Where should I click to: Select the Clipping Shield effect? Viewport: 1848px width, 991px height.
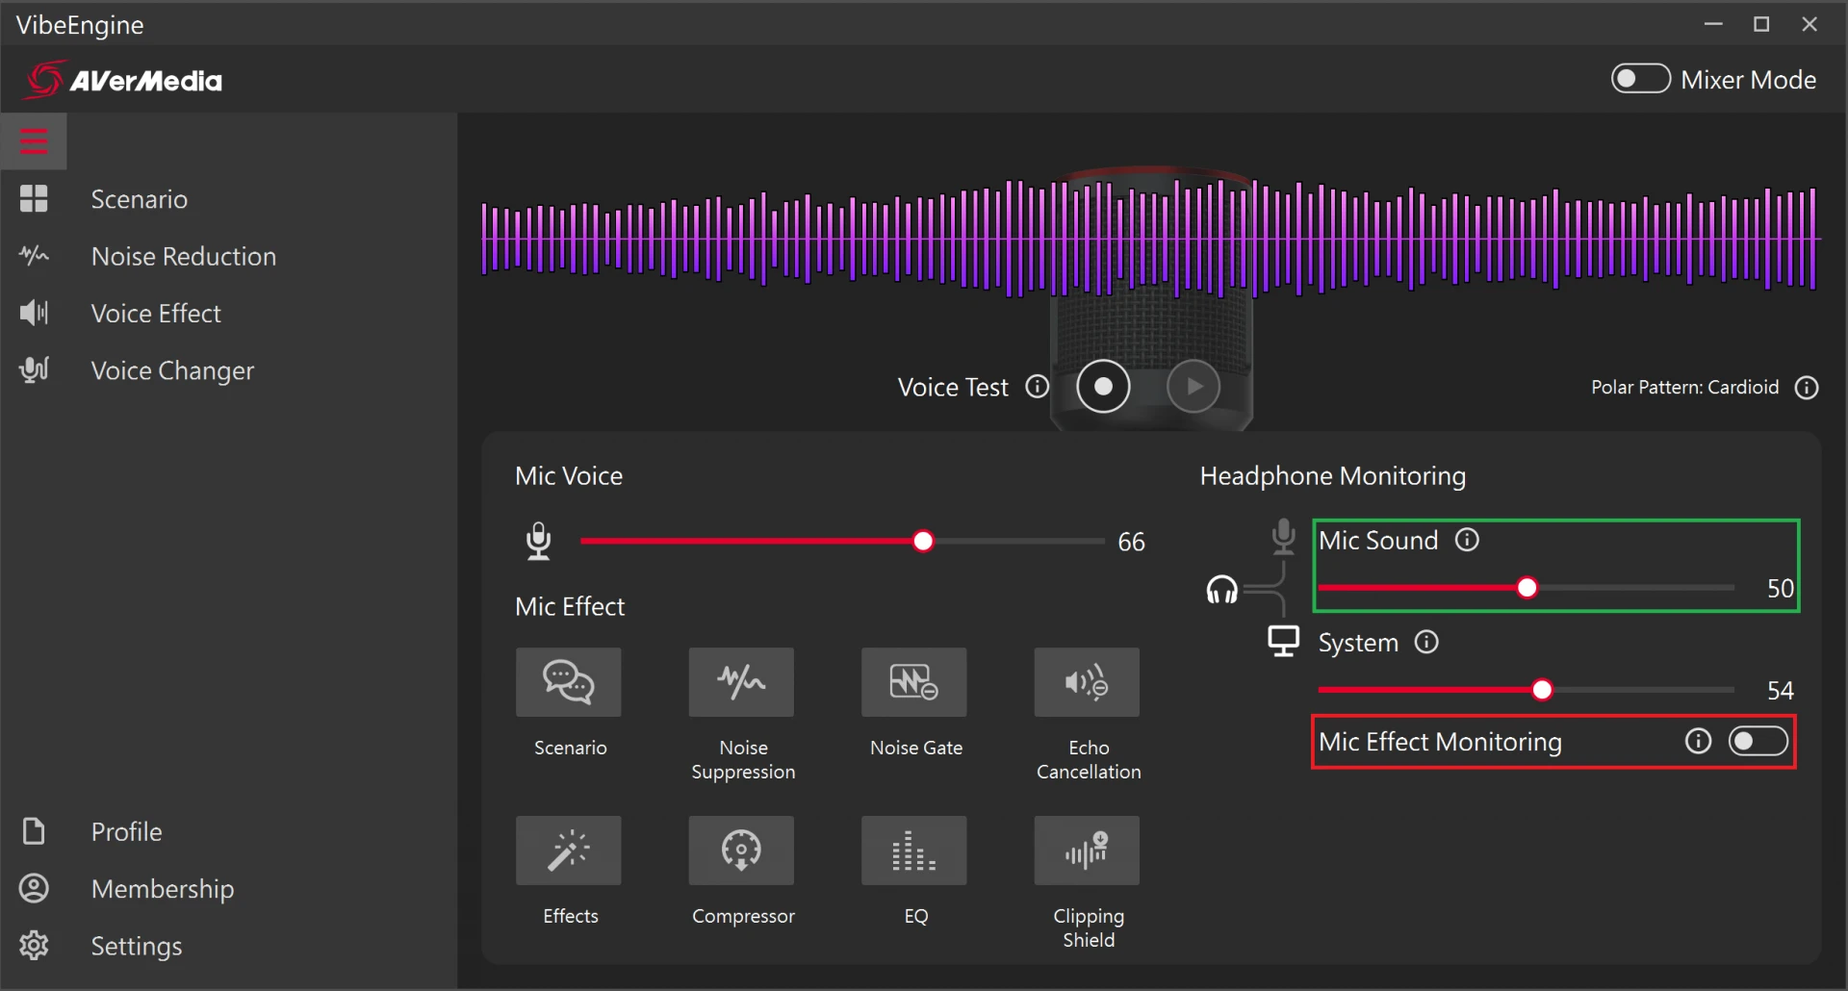(x=1087, y=851)
